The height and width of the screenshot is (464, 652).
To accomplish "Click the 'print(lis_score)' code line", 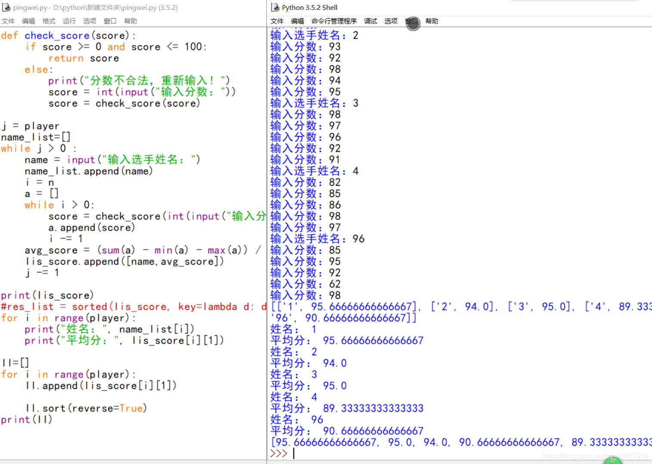I will click(x=47, y=295).
